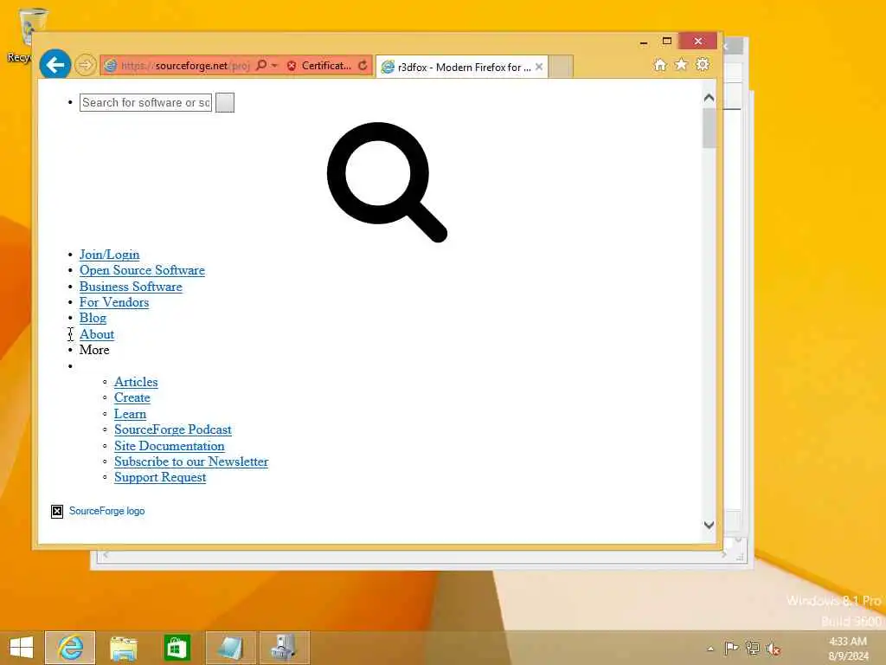Image resolution: width=886 pixels, height=665 pixels.
Task: Open the Tools gear menu
Action: 703,64
